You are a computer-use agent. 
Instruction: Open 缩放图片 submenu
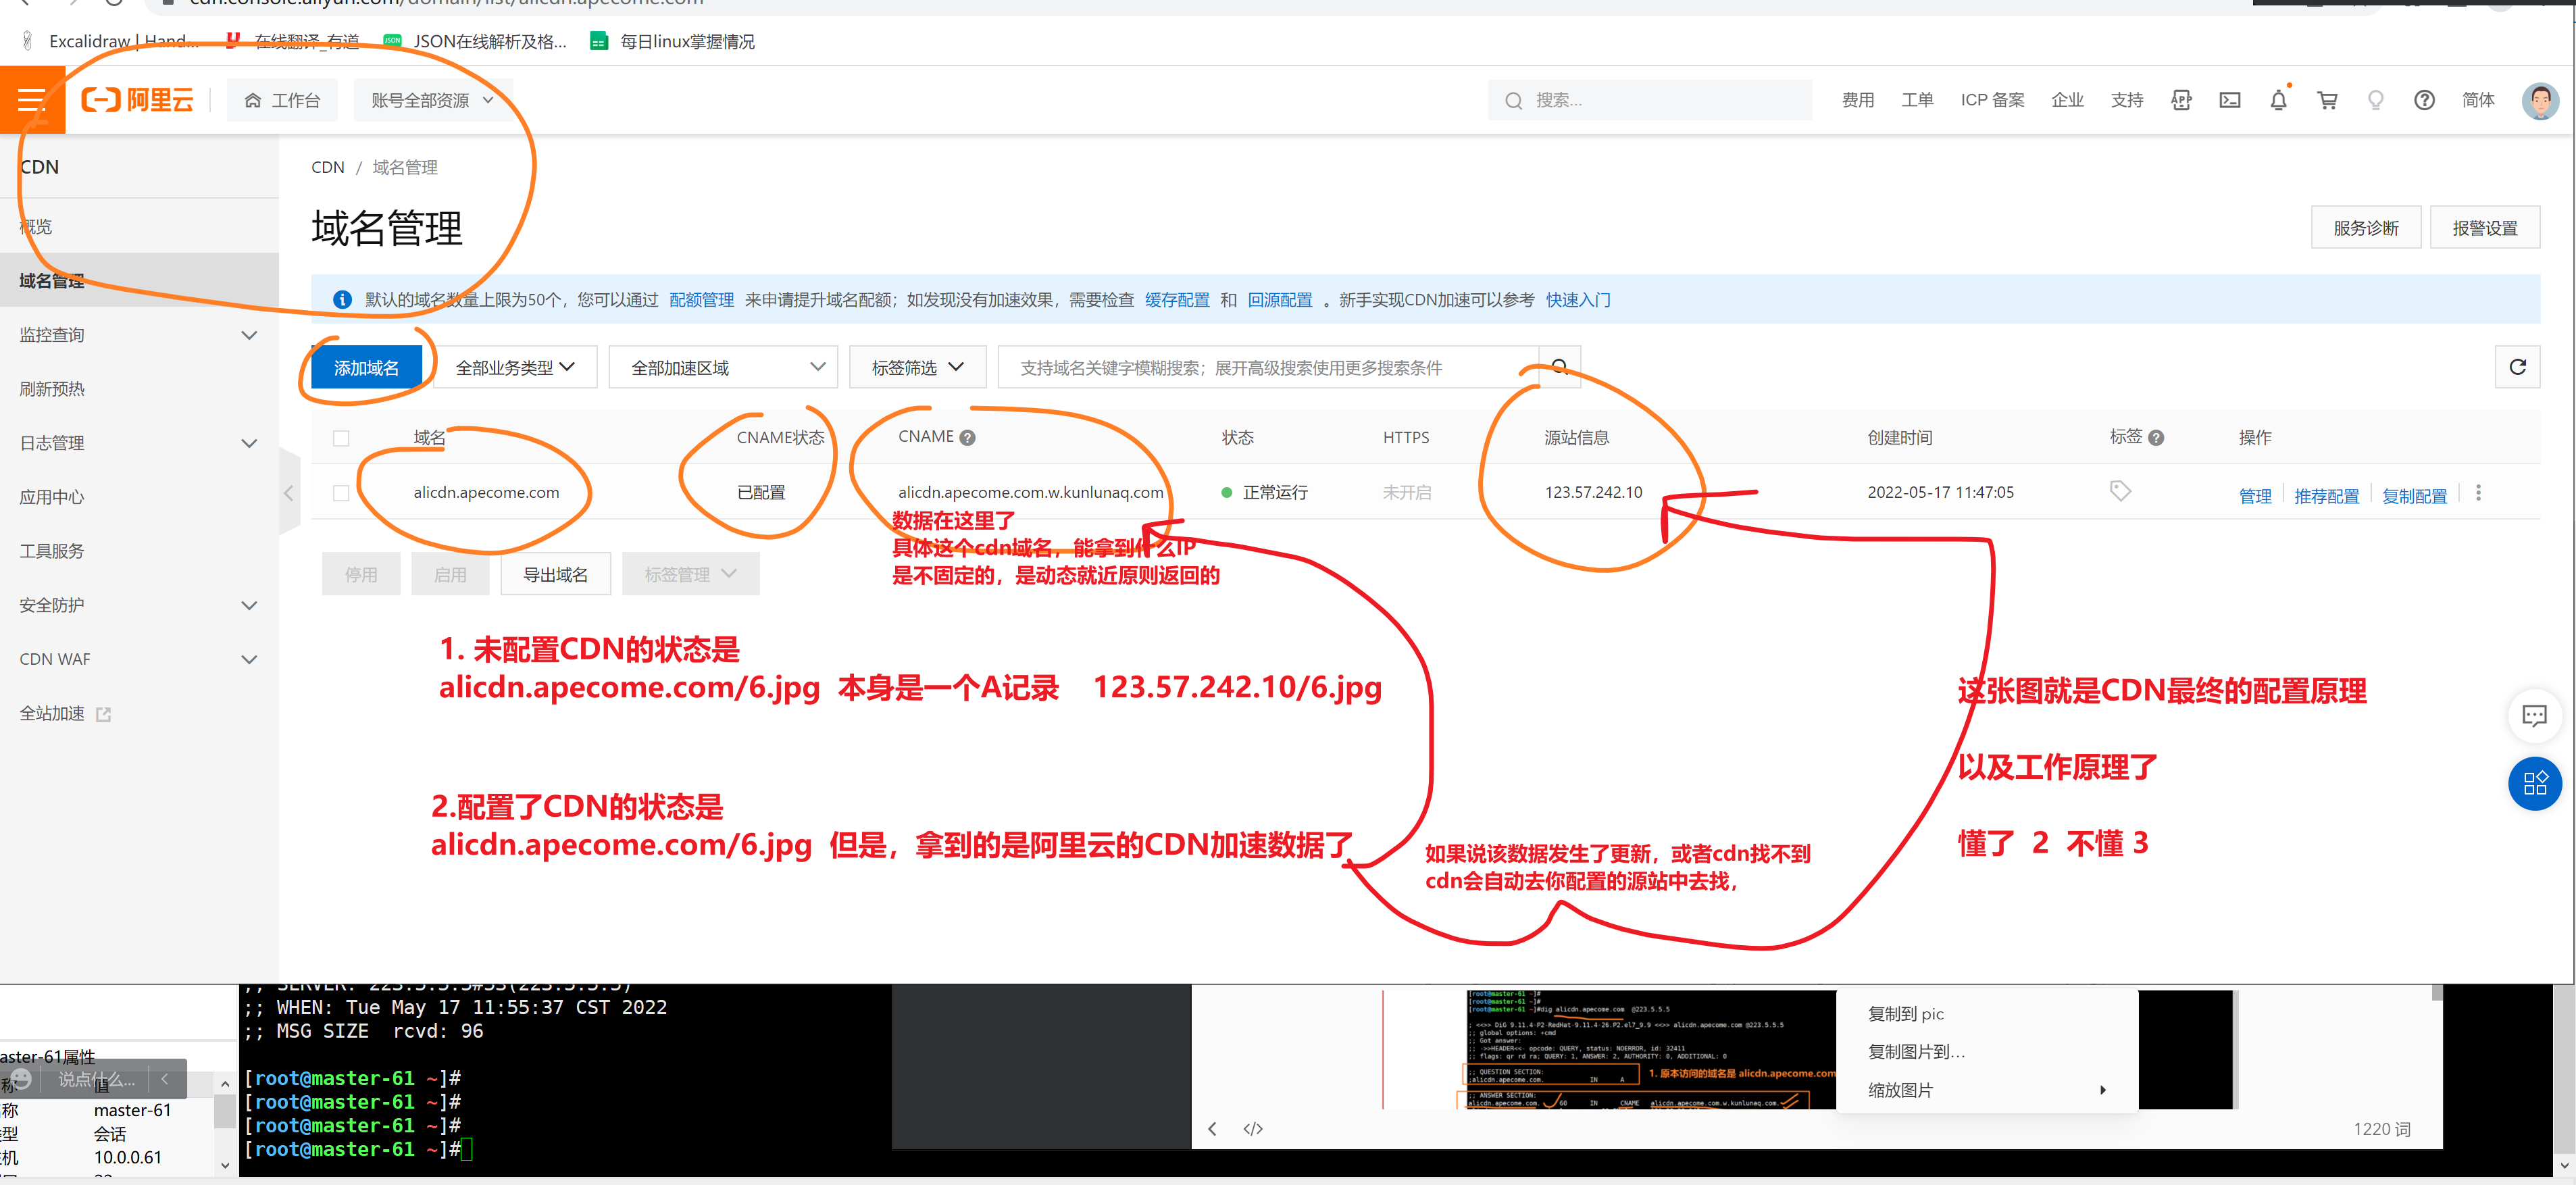point(1987,1090)
